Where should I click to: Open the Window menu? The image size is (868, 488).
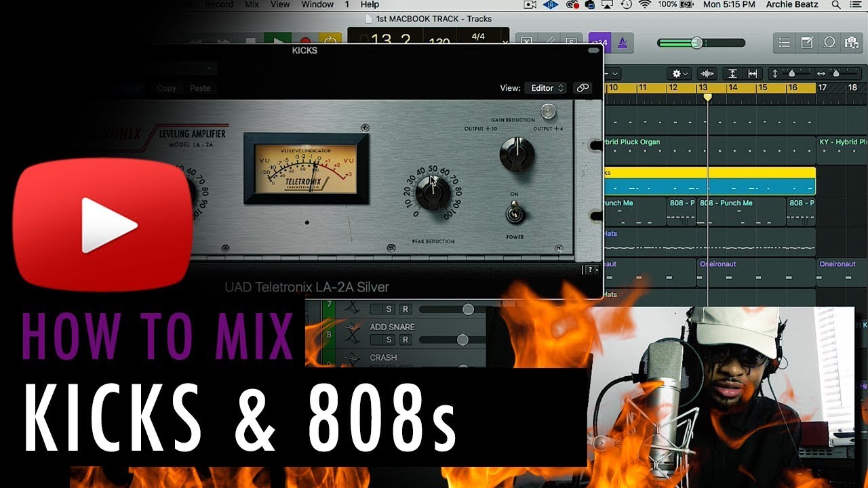point(317,5)
